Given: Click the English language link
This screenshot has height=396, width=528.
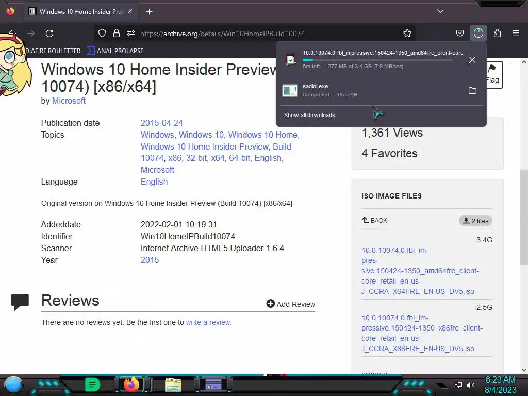Looking at the screenshot, I should 154,181.
